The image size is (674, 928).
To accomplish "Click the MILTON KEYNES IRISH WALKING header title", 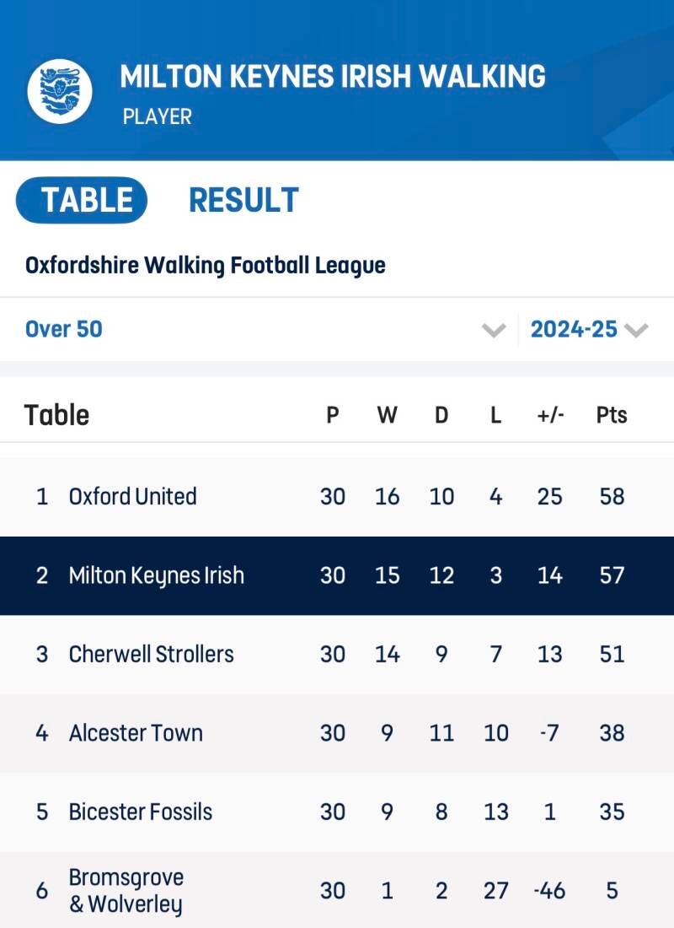I will (333, 77).
